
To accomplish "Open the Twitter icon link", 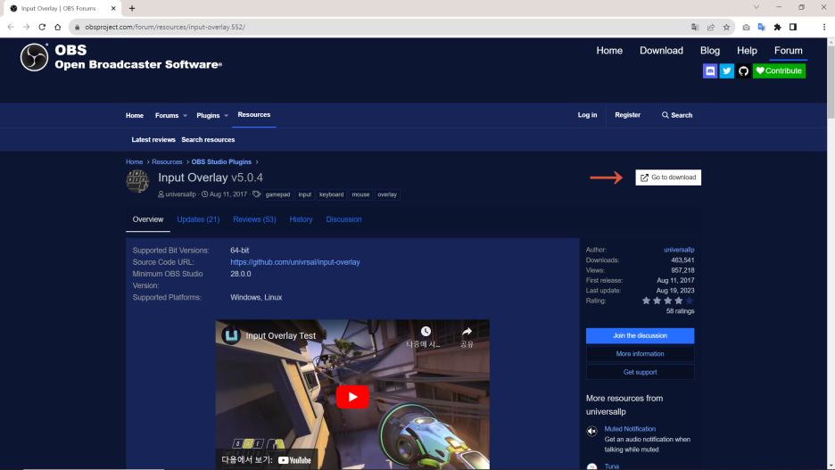I will (727, 70).
